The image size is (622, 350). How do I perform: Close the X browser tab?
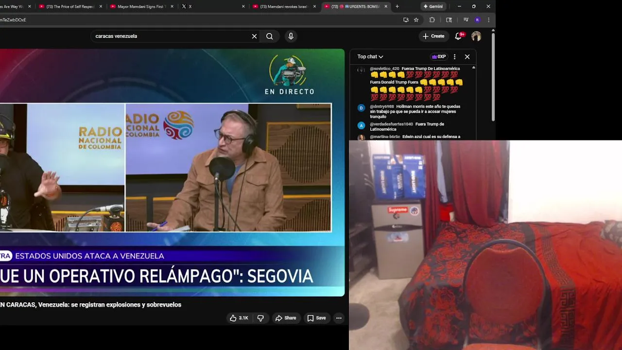tap(243, 6)
